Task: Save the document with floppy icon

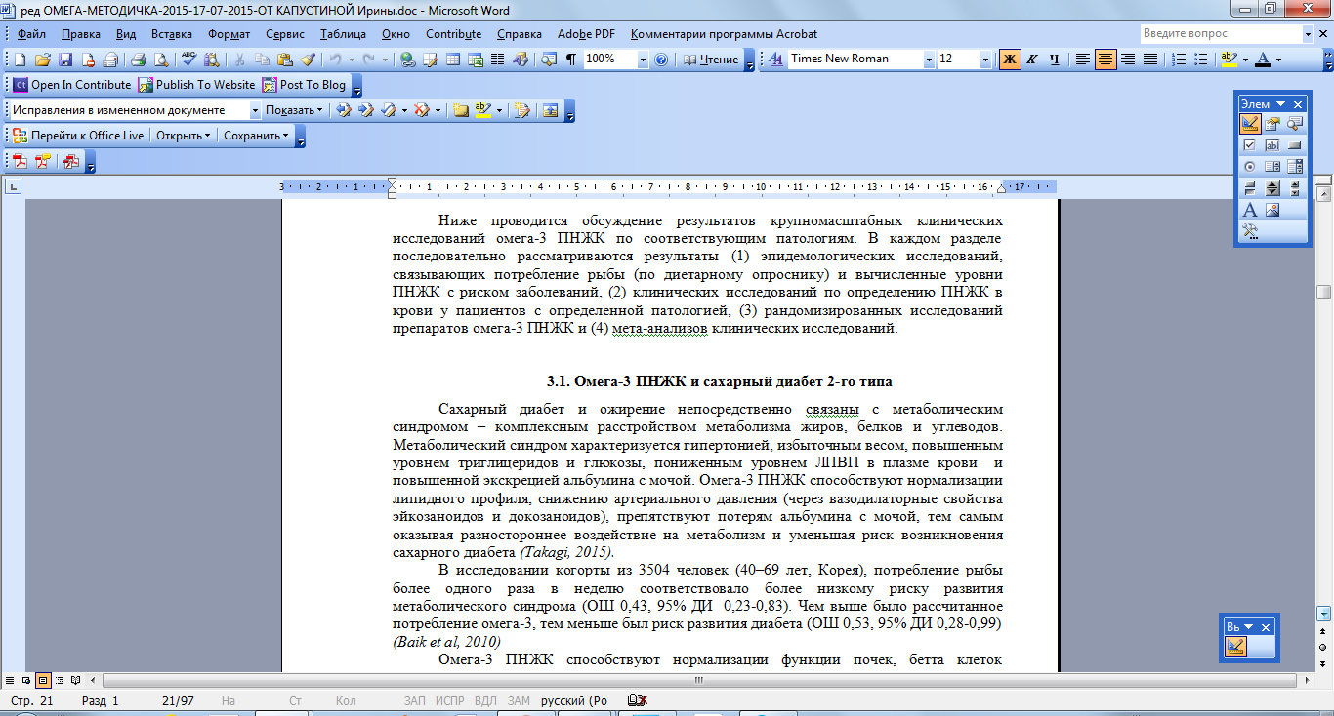Action: point(65,60)
